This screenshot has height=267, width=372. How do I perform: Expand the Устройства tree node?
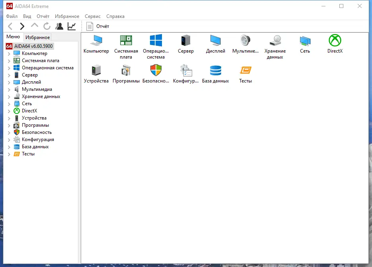[x=9, y=118]
